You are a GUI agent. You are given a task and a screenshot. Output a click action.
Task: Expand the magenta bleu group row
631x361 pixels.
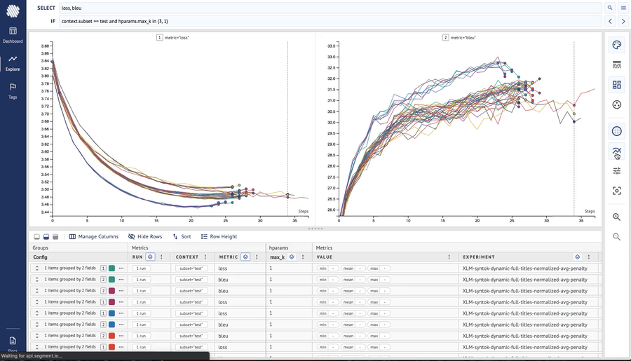[37, 291]
